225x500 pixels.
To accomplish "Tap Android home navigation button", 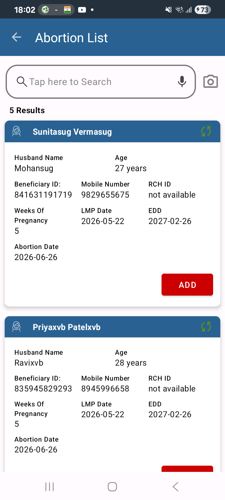I will (x=112, y=487).
